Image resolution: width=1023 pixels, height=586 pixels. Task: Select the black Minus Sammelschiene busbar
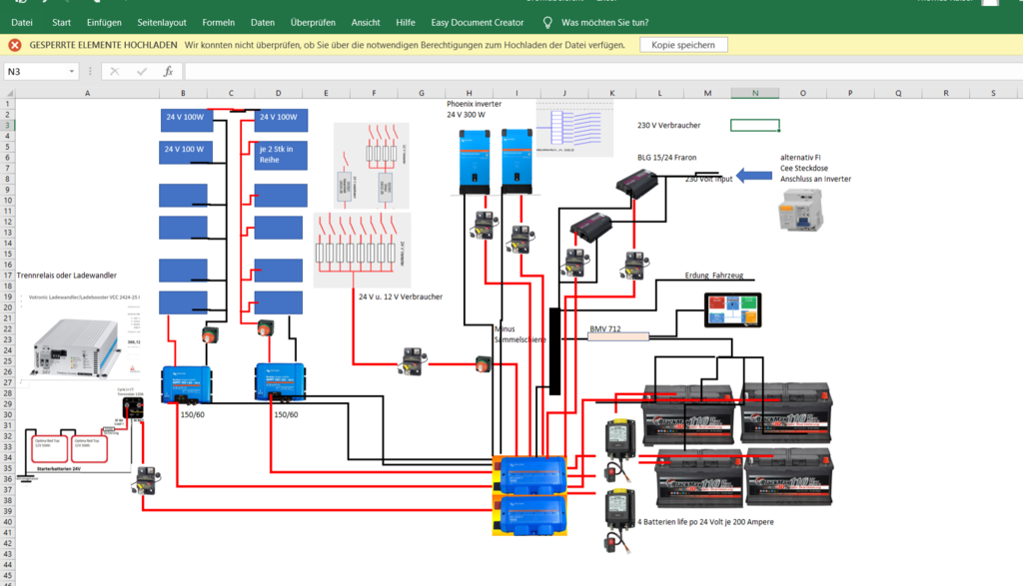(554, 351)
